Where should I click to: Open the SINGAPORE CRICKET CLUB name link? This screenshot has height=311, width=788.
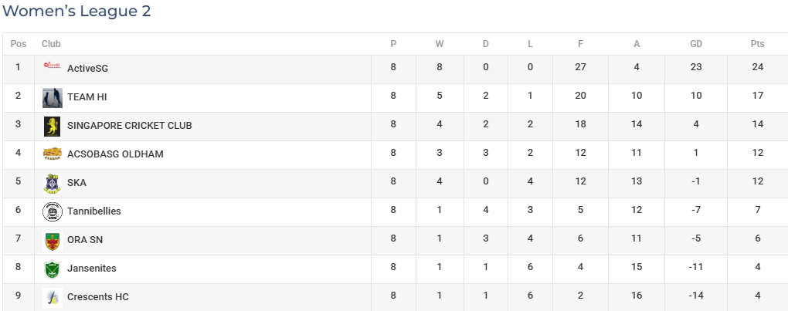pos(130,125)
